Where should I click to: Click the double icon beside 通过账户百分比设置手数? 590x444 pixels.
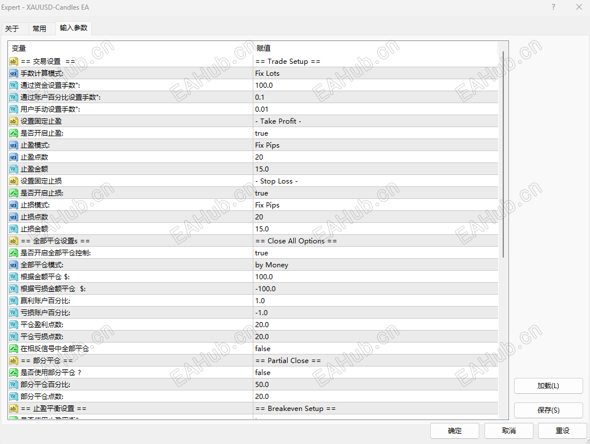(14, 97)
